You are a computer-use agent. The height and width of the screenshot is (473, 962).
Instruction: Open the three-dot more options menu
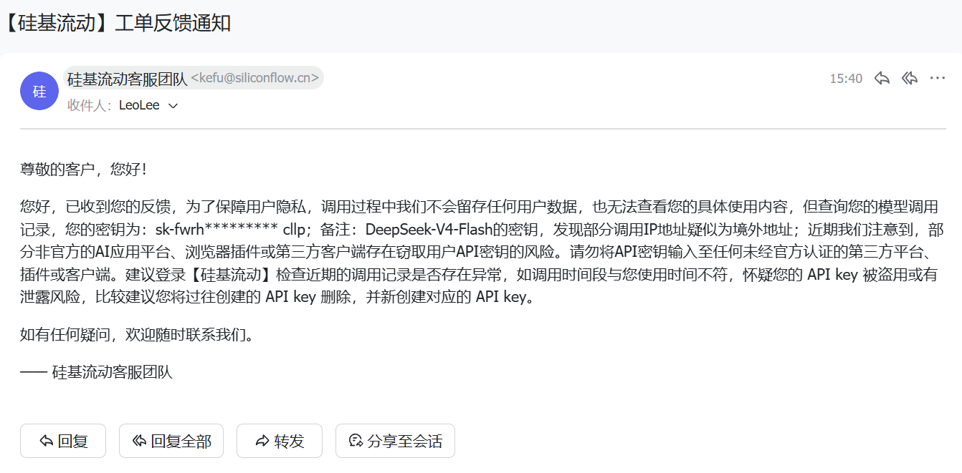click(x=938, y=78)
